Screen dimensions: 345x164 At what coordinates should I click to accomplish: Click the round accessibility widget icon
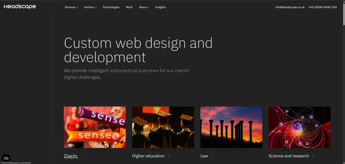tap(6, 158)
